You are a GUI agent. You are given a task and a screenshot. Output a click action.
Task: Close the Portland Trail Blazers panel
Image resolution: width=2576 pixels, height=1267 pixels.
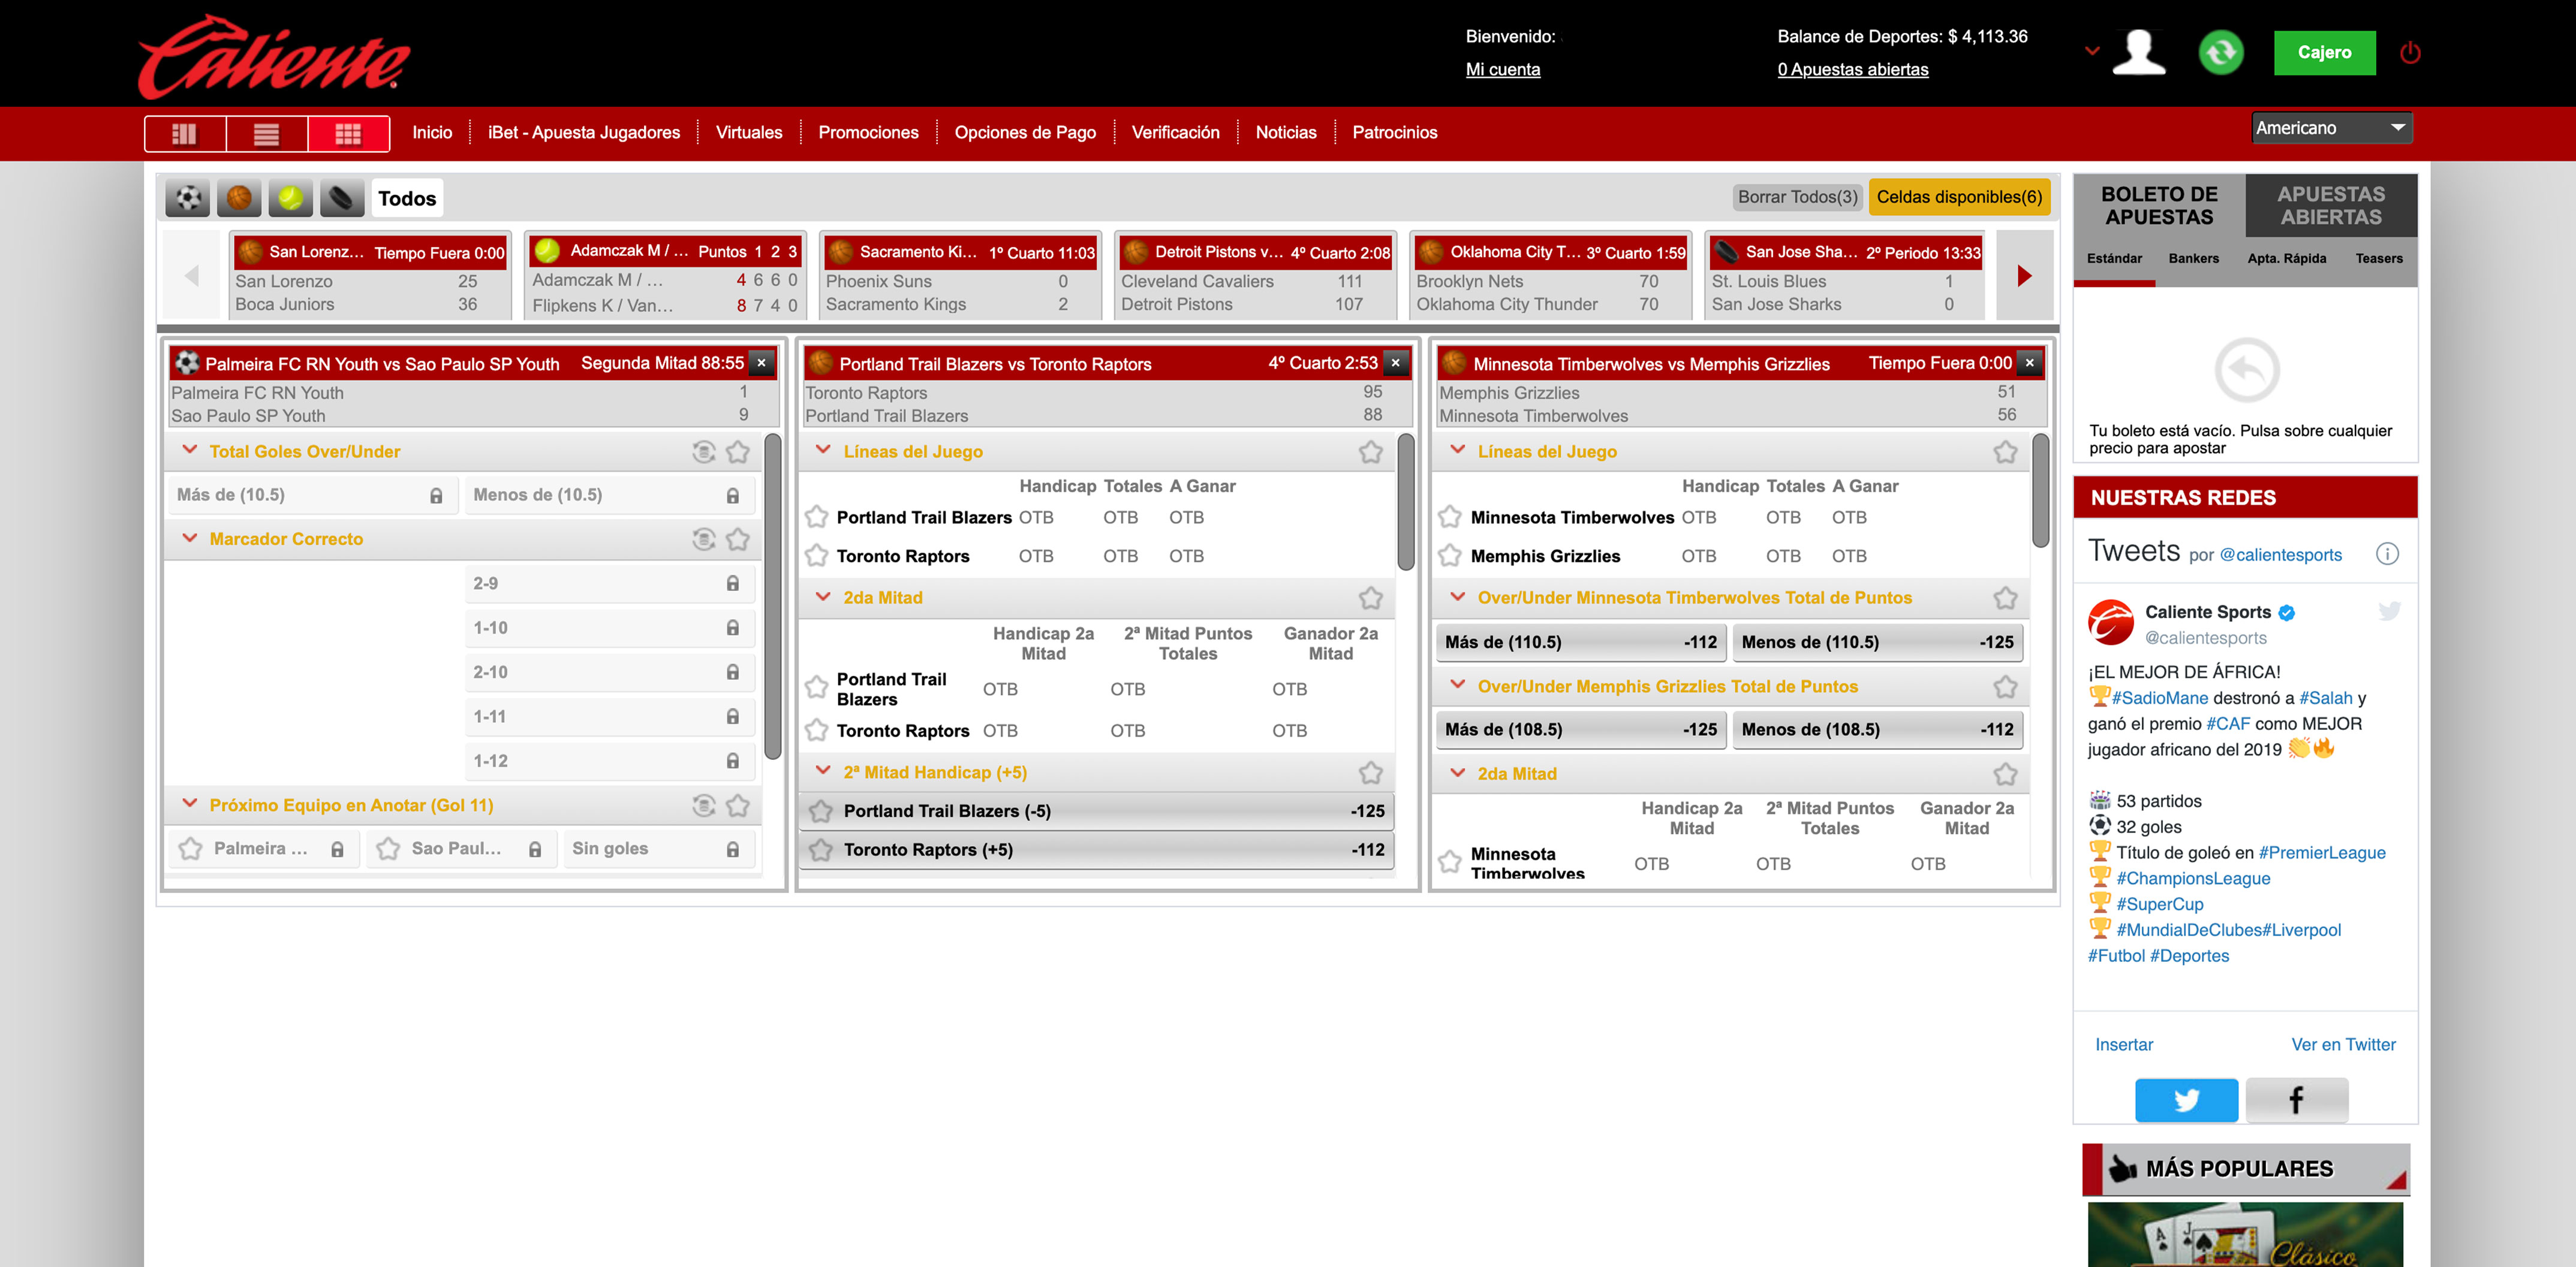click(1396, 363)
